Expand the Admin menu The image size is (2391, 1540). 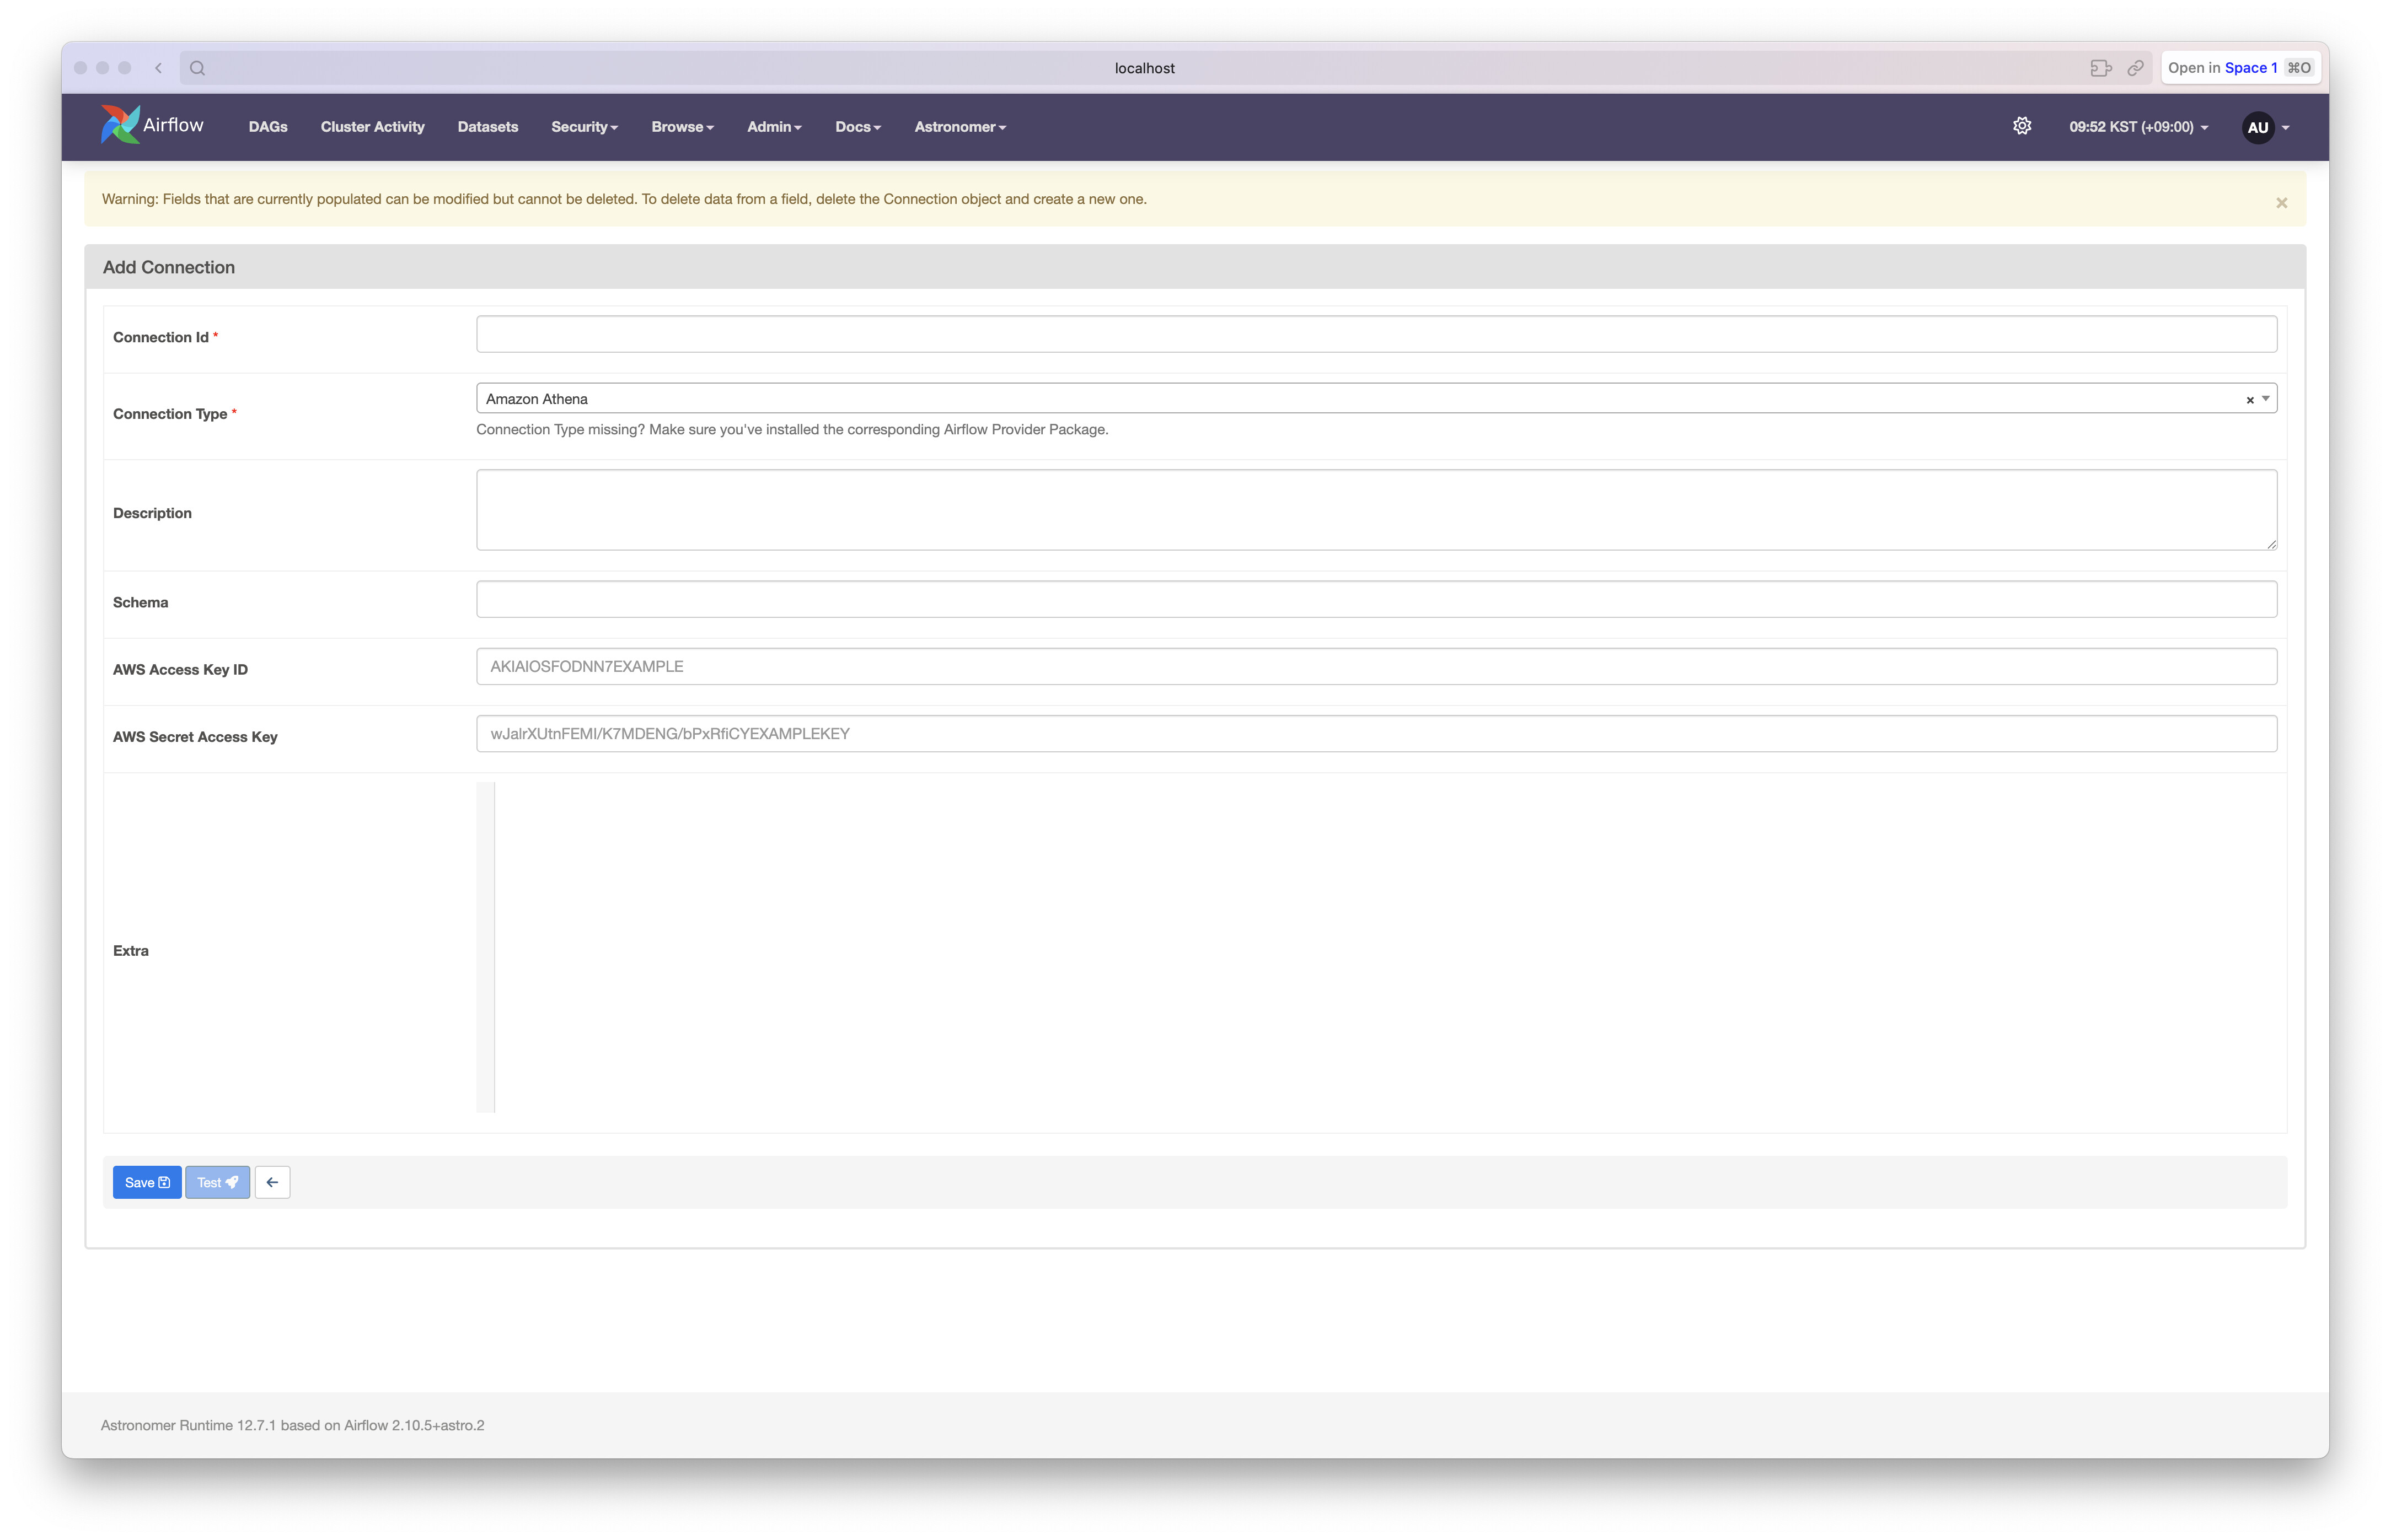click(774, 127)
